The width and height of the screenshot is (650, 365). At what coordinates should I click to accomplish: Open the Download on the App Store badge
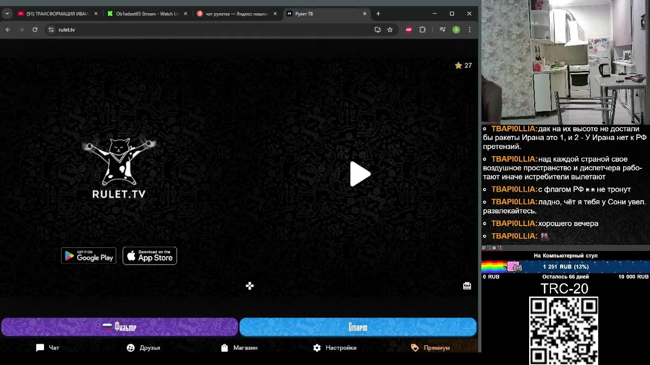click(x=150, y=255)
